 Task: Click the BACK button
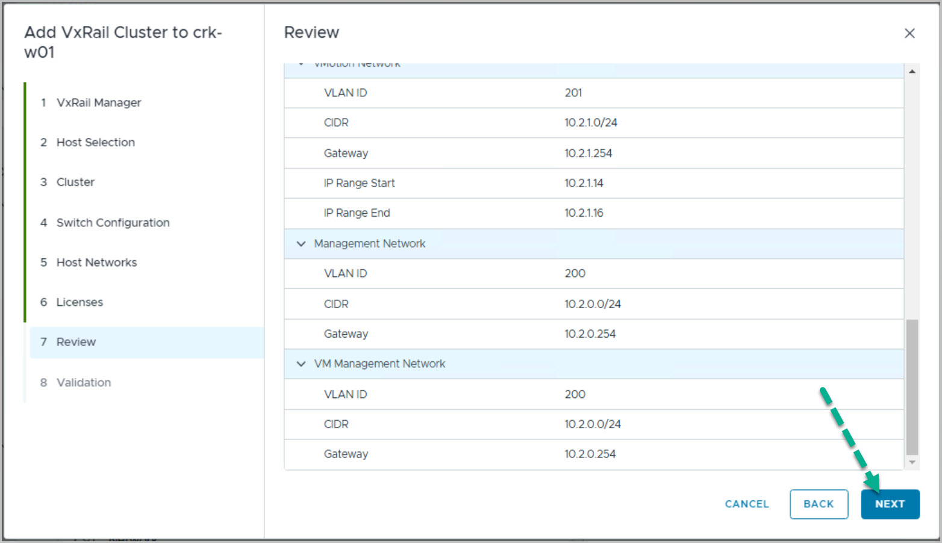click(x=819, y=504)
